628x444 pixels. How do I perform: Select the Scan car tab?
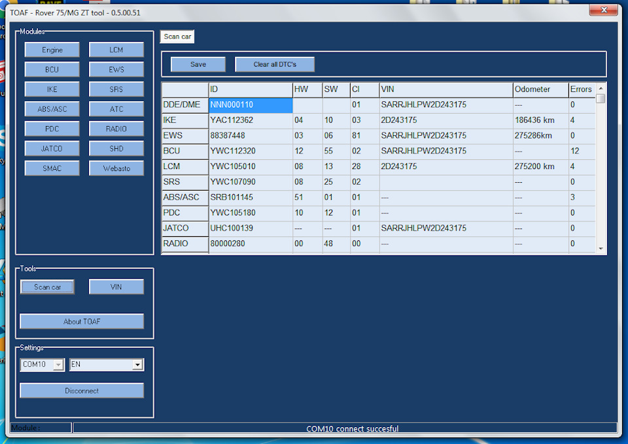click(177, 37)
